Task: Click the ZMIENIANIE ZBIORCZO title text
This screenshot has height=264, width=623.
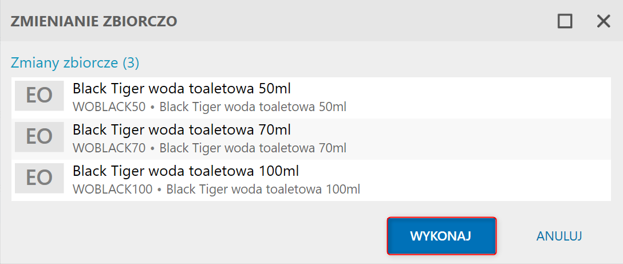Action: click(94, 22)
